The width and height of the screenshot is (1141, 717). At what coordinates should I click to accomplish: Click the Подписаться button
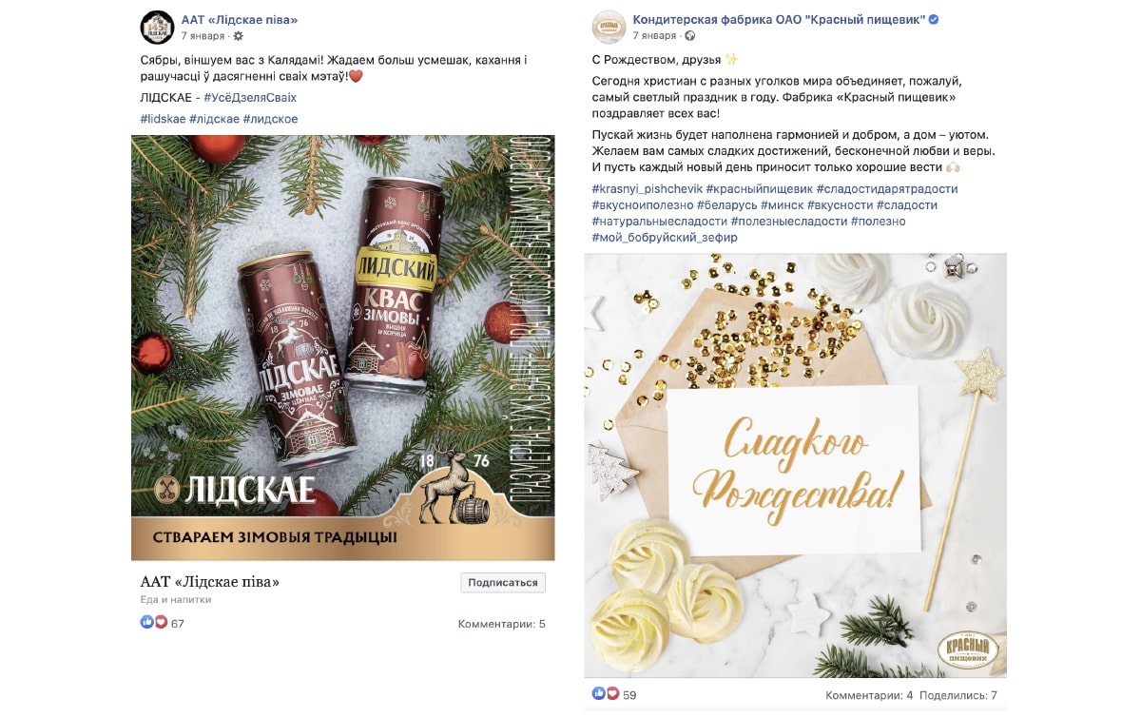coord(503,583)
